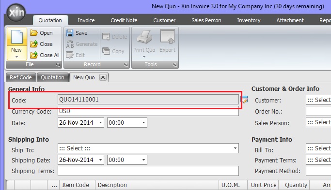Open the Shipping Date time dropdown
The height and width of the screenshot is (190, 331).
(x=143, y=160)
